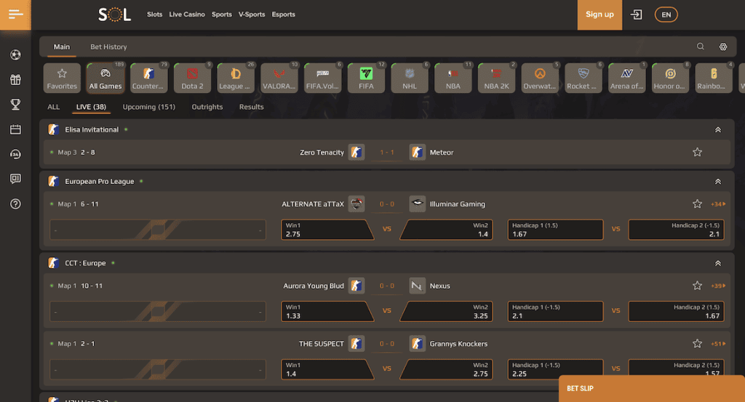
Task: Open the search icon
Action: point(701,47)
